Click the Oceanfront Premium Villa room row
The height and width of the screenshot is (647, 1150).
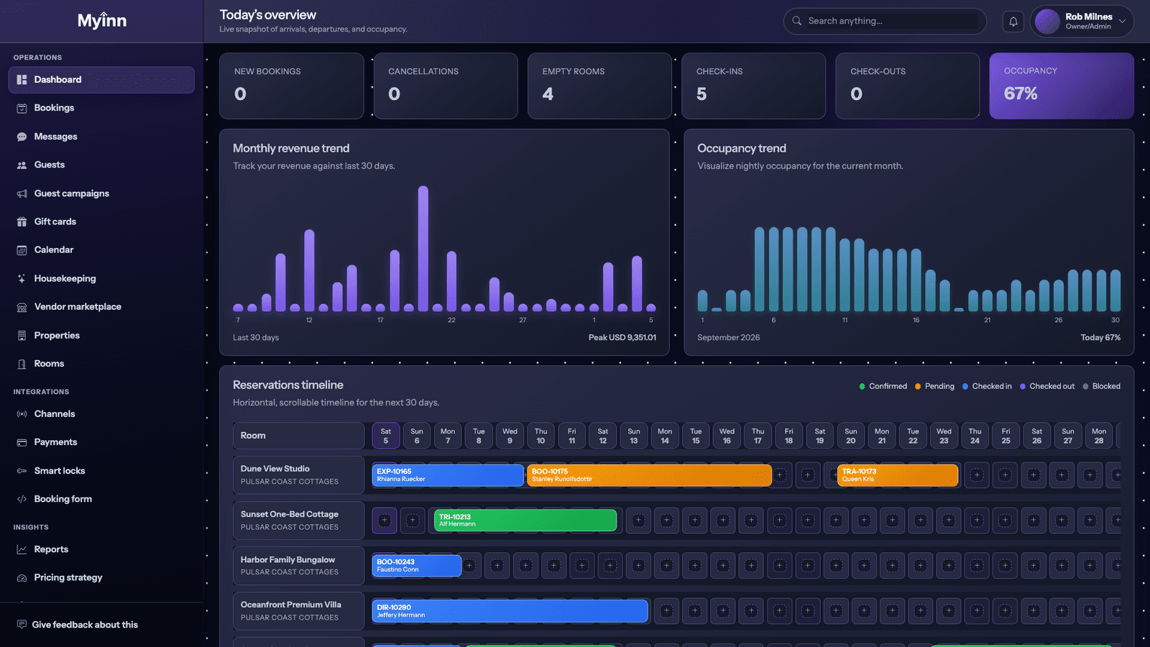click(298, 611)
